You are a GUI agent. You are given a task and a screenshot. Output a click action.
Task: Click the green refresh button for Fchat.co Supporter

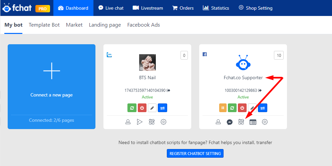click(232, 108)
